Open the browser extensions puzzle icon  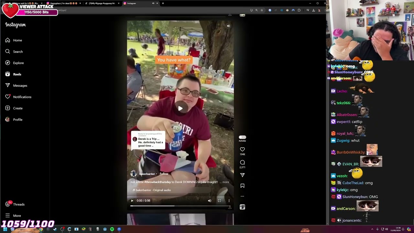(299, 10)
